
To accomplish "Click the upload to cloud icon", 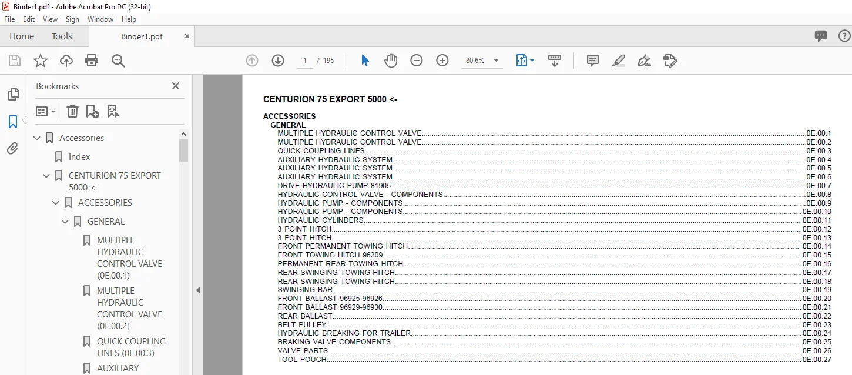I will [x=66, y=61].
